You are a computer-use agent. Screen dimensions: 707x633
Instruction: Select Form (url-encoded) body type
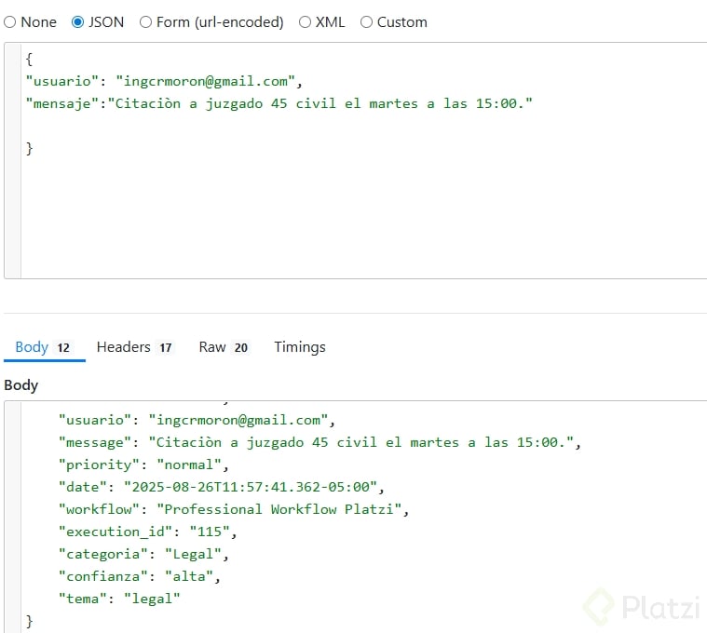[x=146, y=22]
